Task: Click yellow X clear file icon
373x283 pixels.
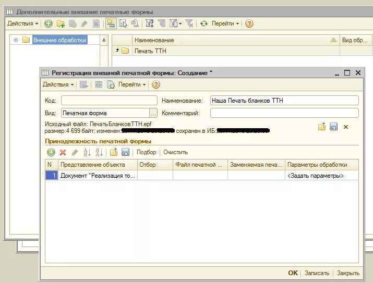Action: [346, 127]
